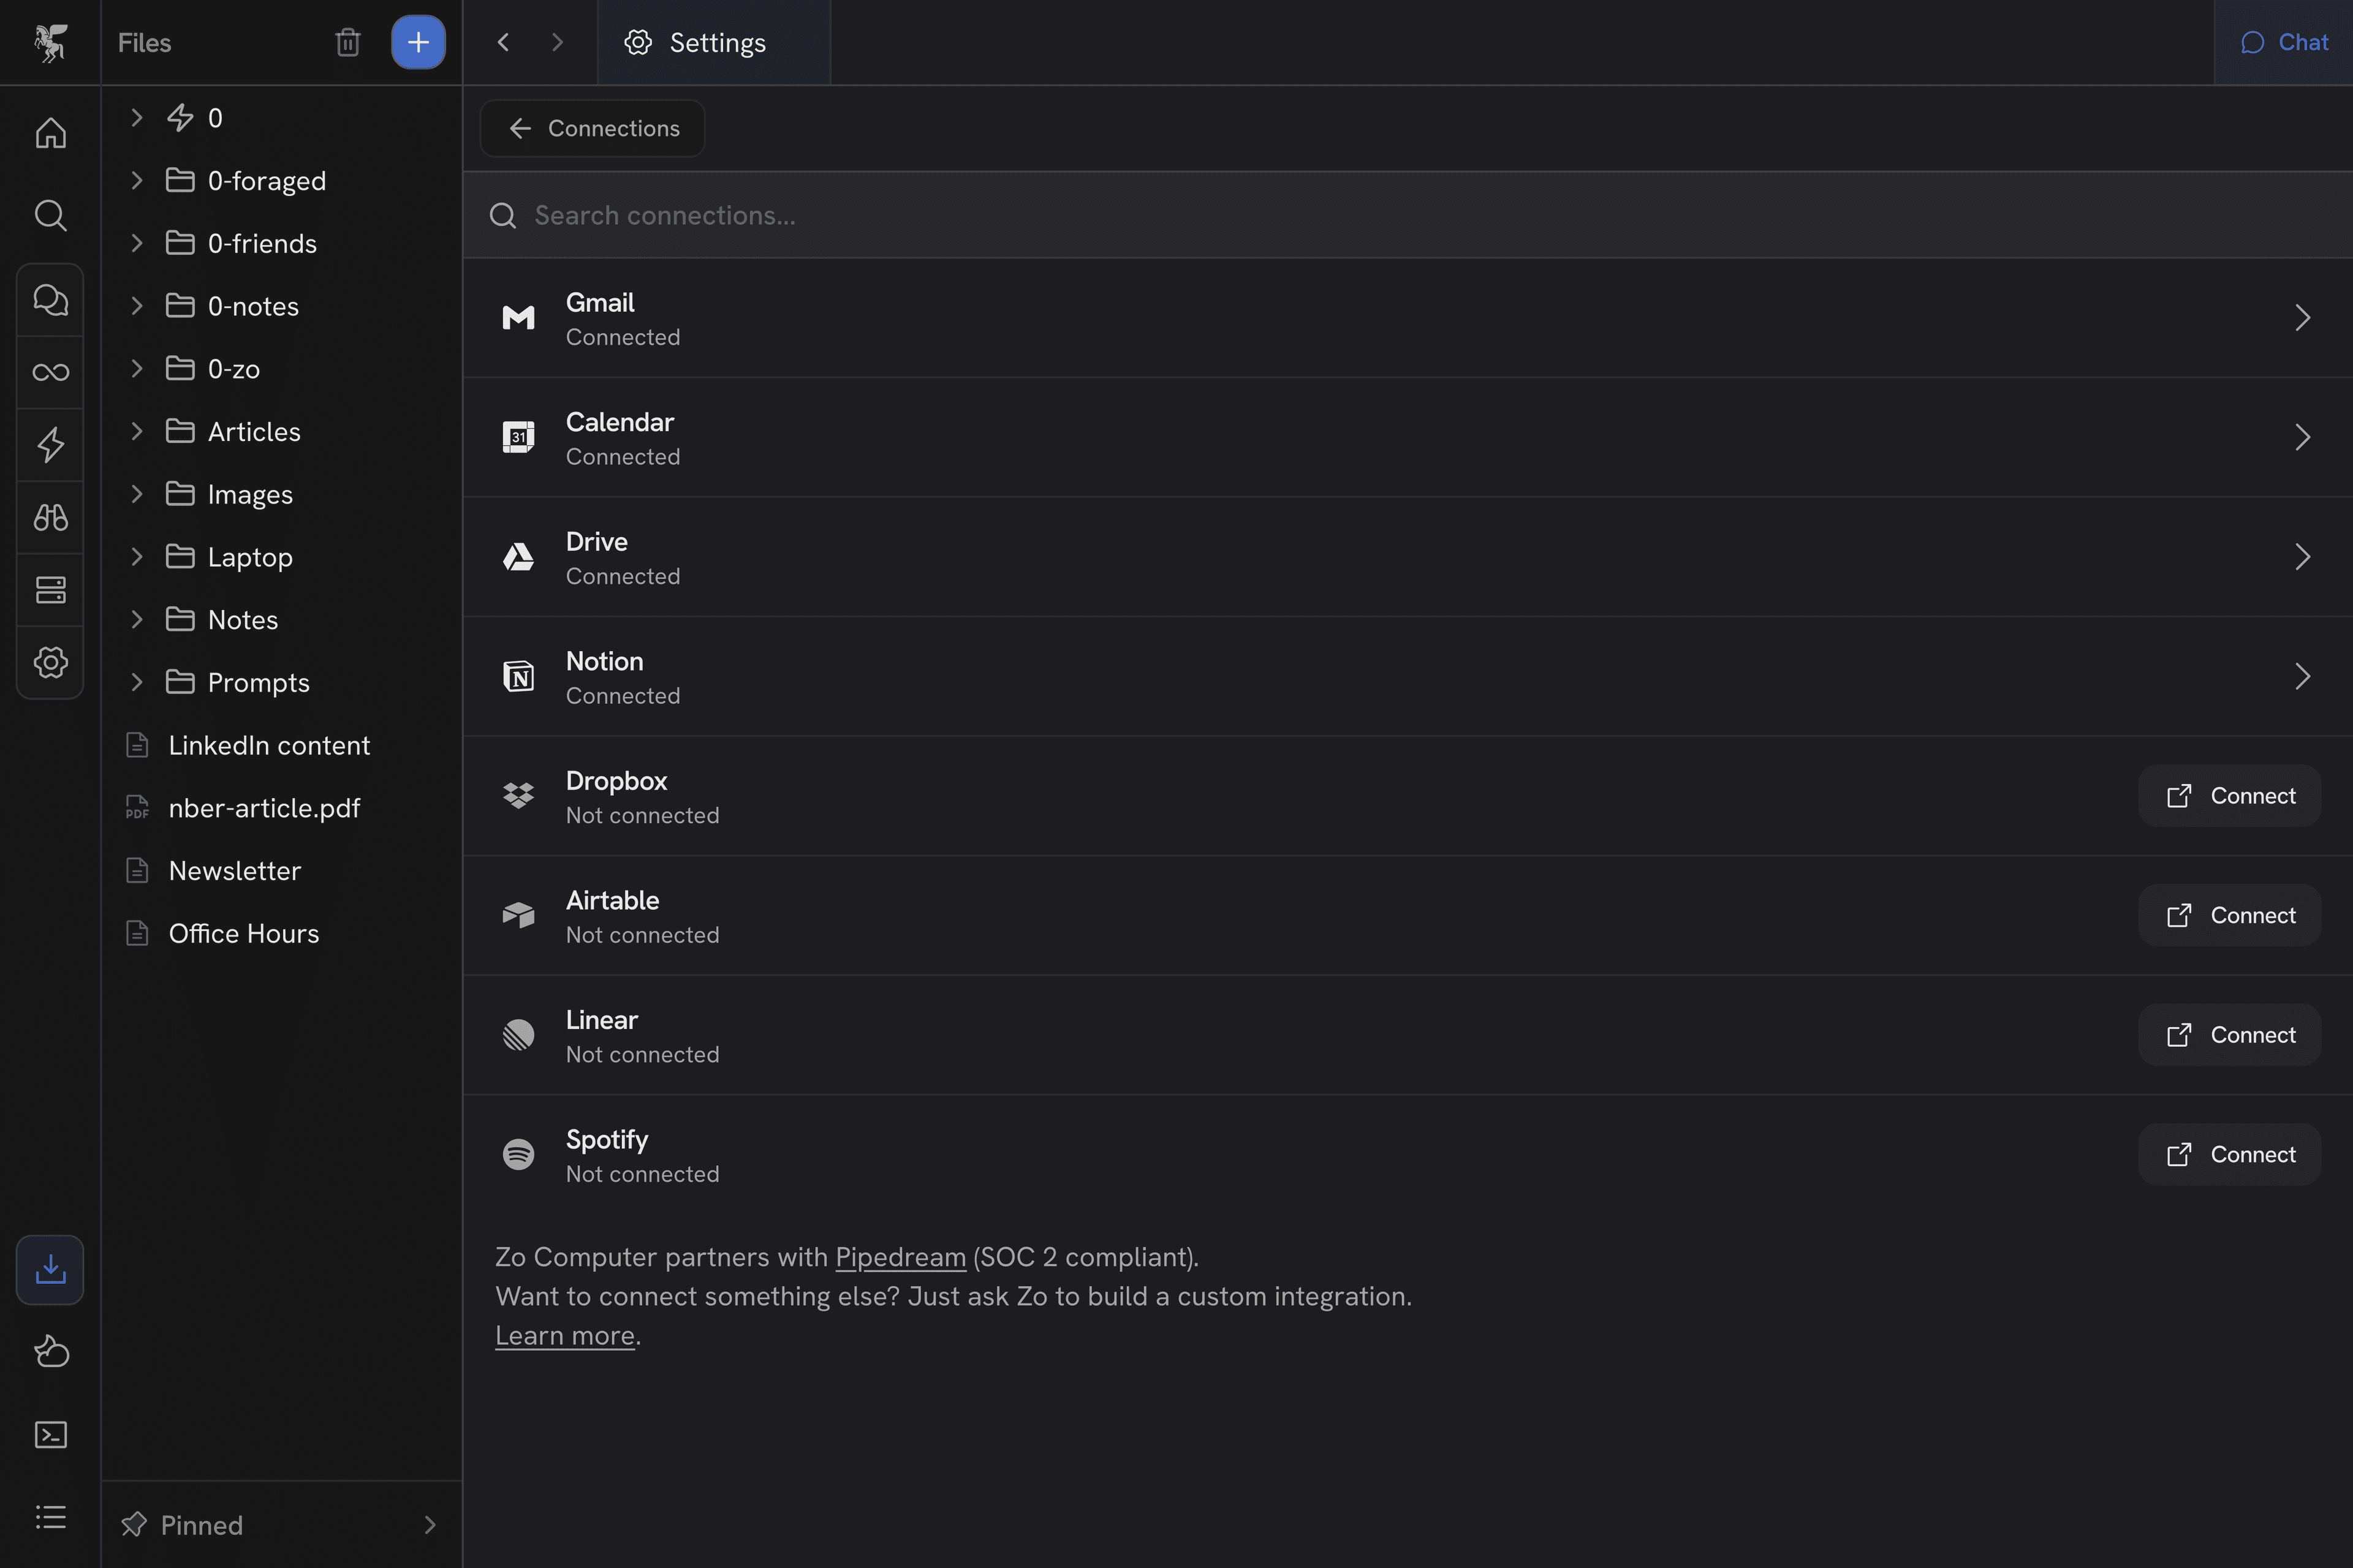
Task: Expand the 0-foraged folder
Action: 137,181
